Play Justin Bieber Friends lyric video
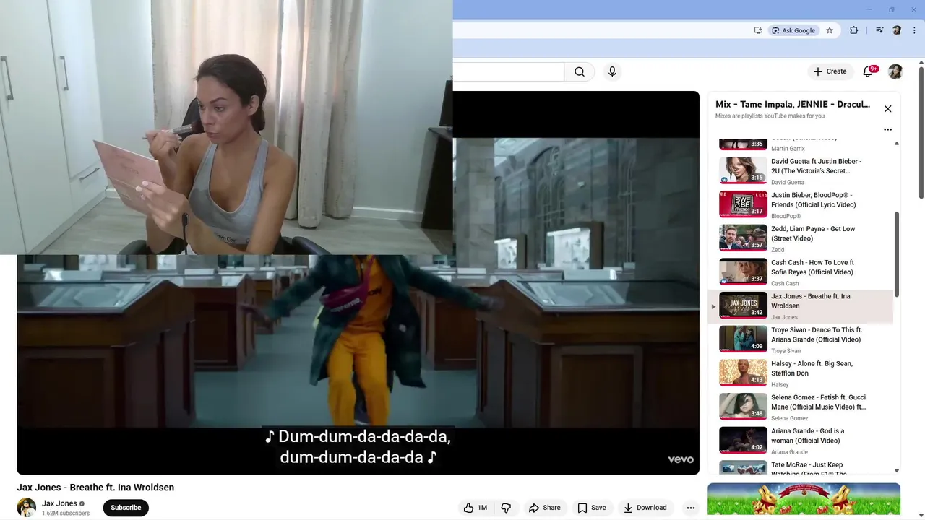 click(801, 204)
